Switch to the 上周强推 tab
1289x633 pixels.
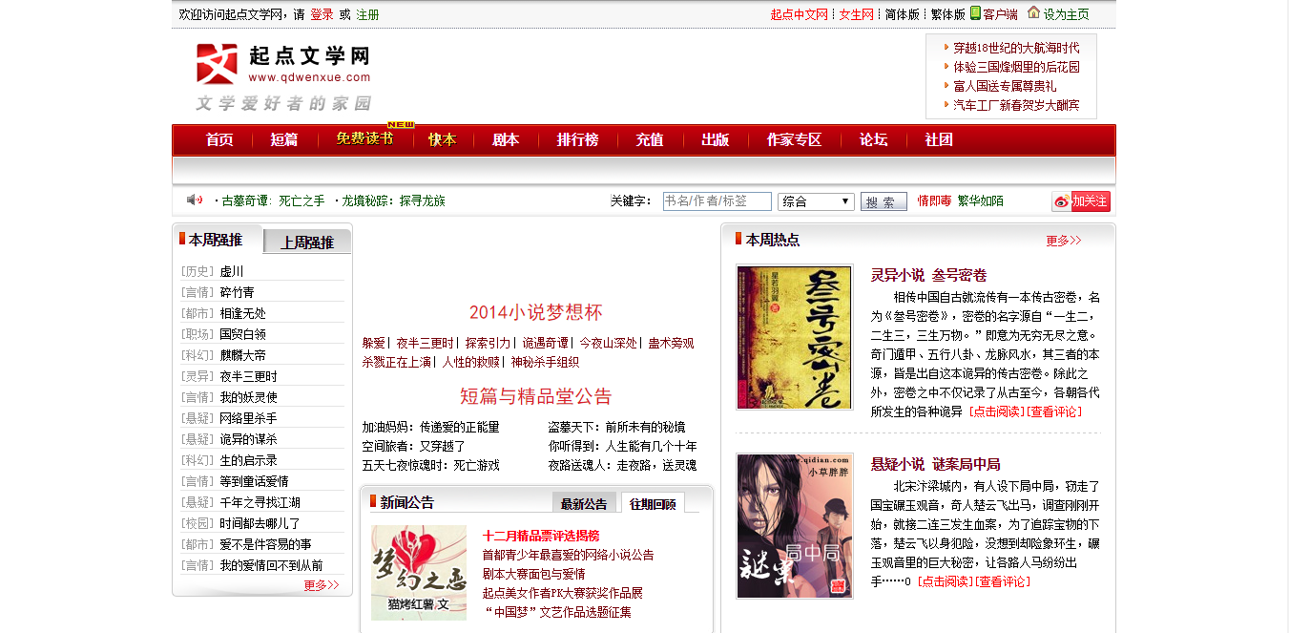307,243
